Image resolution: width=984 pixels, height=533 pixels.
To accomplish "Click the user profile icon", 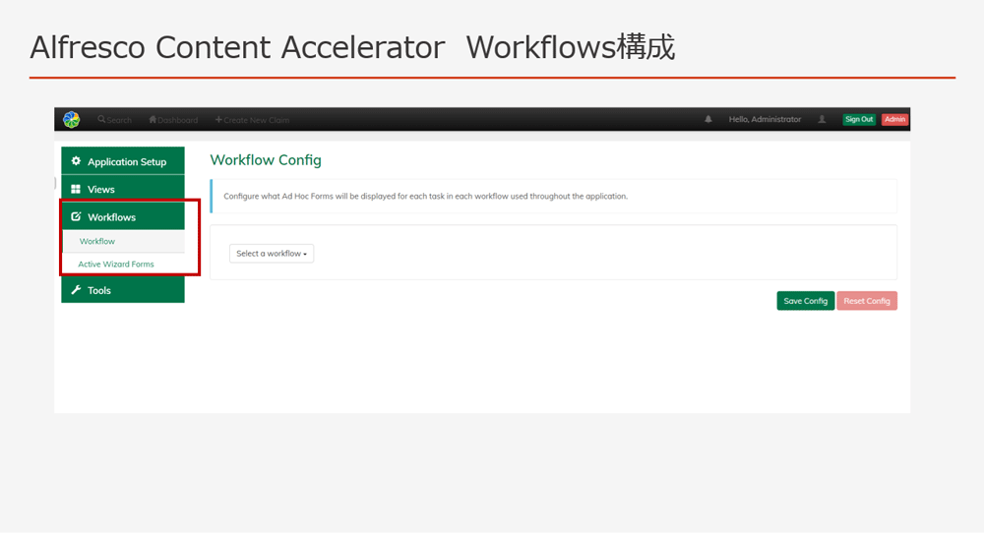I will (822, 120).
